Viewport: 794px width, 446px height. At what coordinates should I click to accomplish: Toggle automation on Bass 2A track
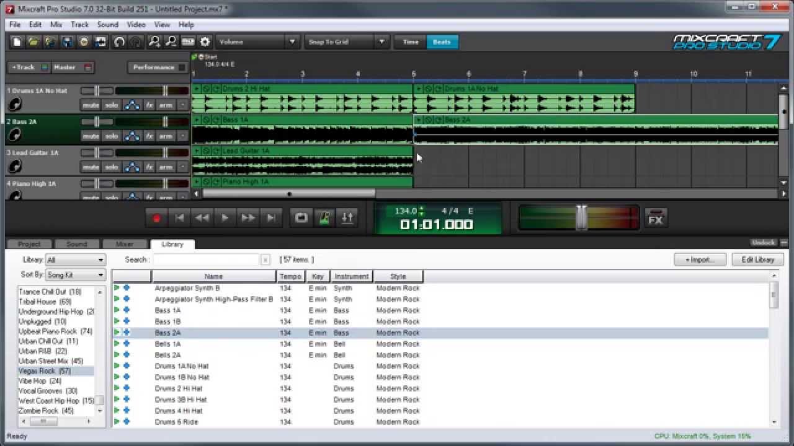[x=132, y=136]
